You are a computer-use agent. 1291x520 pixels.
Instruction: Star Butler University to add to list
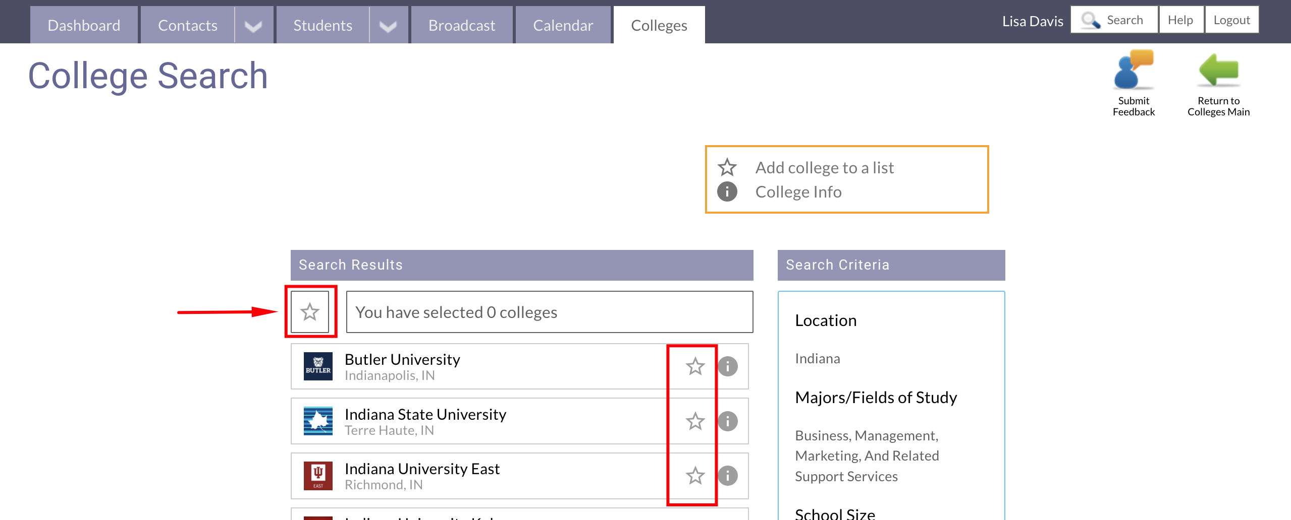(695, 366)
